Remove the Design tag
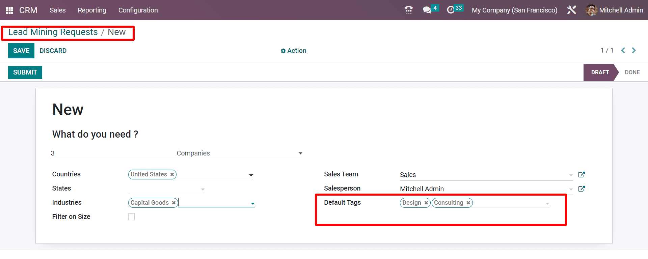 click(x=426, y=203)
